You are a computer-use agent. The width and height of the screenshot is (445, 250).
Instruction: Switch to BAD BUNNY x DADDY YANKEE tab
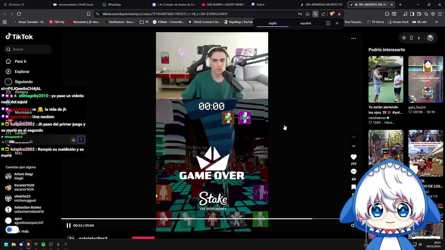(223, 5)
